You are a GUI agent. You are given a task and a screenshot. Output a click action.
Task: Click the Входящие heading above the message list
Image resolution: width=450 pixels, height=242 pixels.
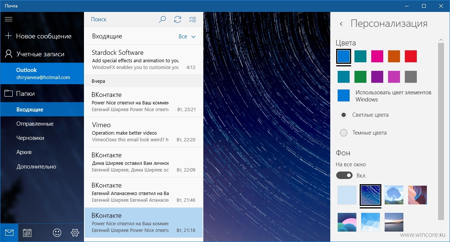click(107, 37)
